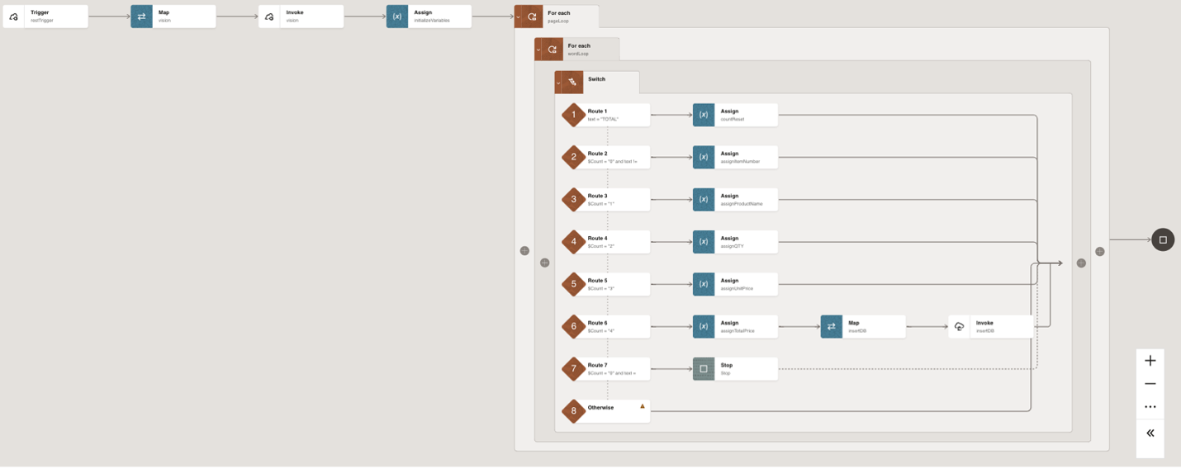1181x469 pixels.
Task: Click the pageLoop For each loop icon
Action: click(532, 17)
